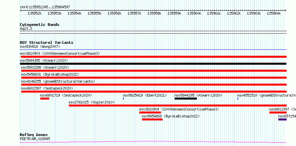Click the short black nsv5844295 bar
Screen dimensions: 296x146
[186, 99]
